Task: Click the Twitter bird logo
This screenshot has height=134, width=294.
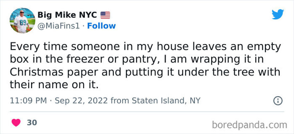Action: [278, 15]
